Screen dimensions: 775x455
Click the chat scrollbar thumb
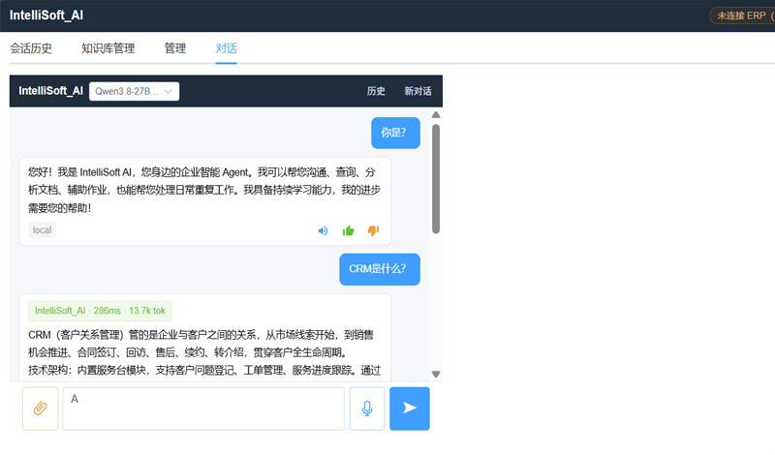(x=435, y=179)
